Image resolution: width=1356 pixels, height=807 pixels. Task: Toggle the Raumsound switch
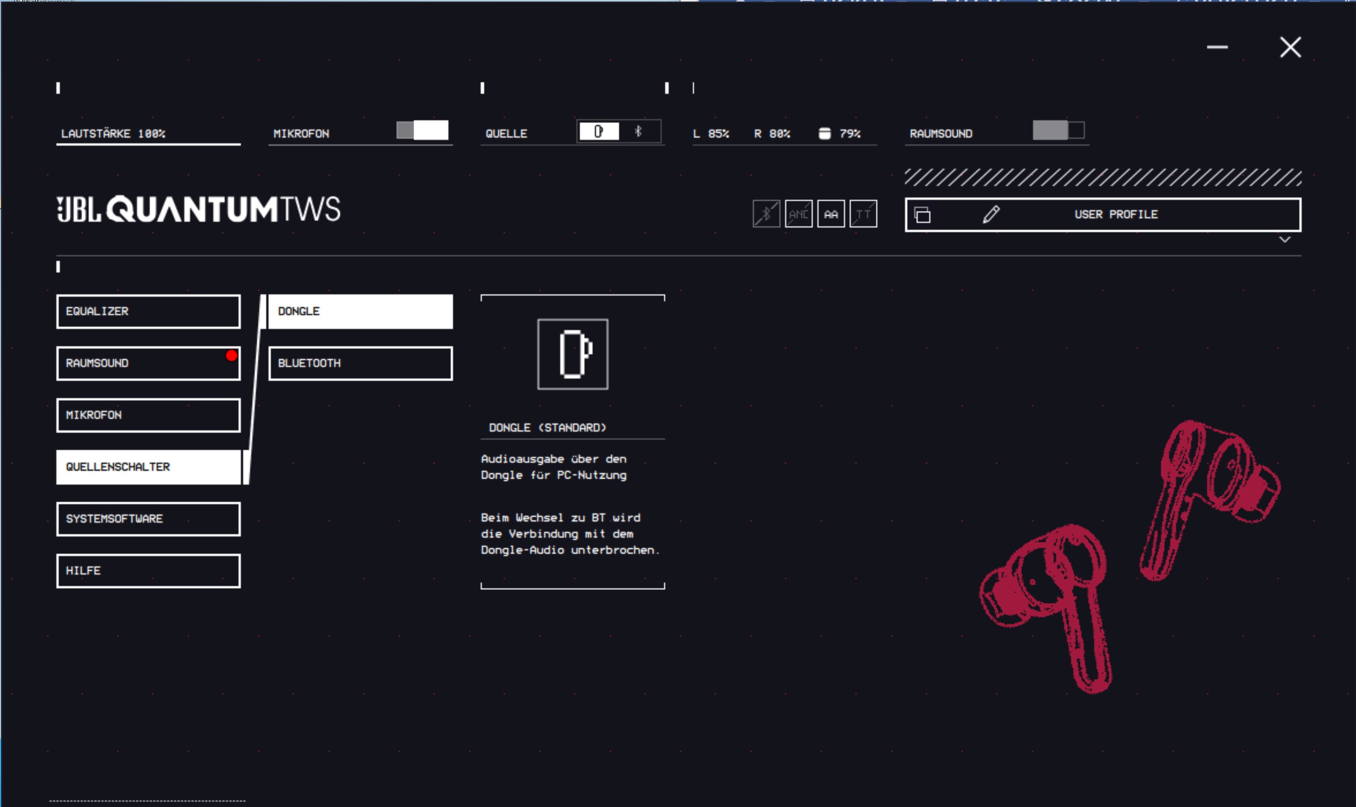[1058, 131]
